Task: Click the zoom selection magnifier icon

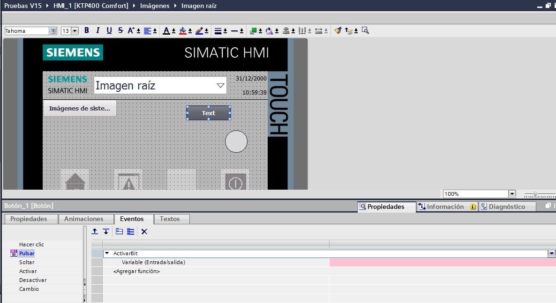Action: point(365,30)
